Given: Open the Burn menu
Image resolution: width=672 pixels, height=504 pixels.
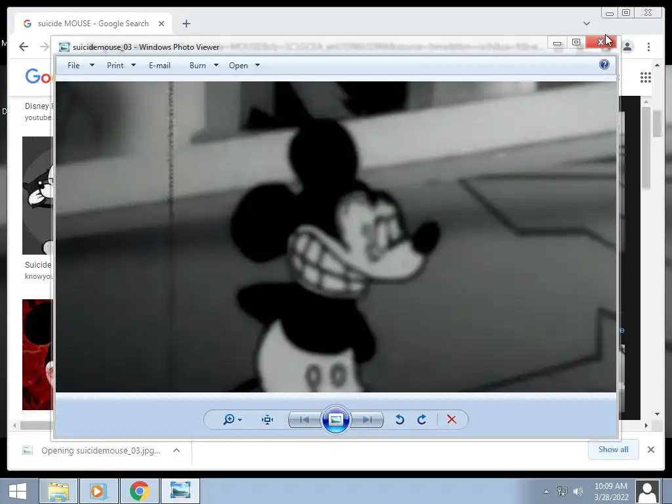Looking at the screenshot, I should [x=198, y=66].
